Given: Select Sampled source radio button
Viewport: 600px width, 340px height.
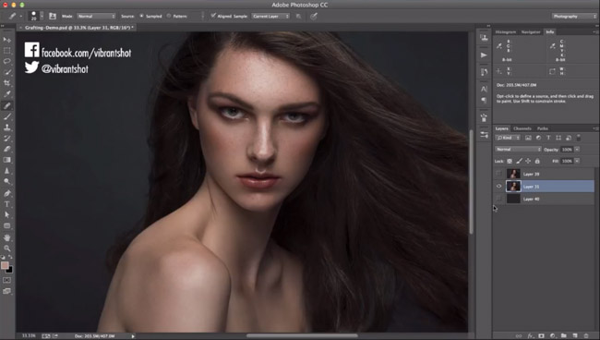Looking at the screenshot, I should [141, 16].
